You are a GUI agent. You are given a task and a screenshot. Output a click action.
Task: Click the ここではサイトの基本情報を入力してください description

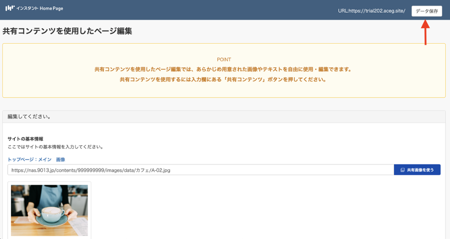pyautogui.click(x=55, y=147)
